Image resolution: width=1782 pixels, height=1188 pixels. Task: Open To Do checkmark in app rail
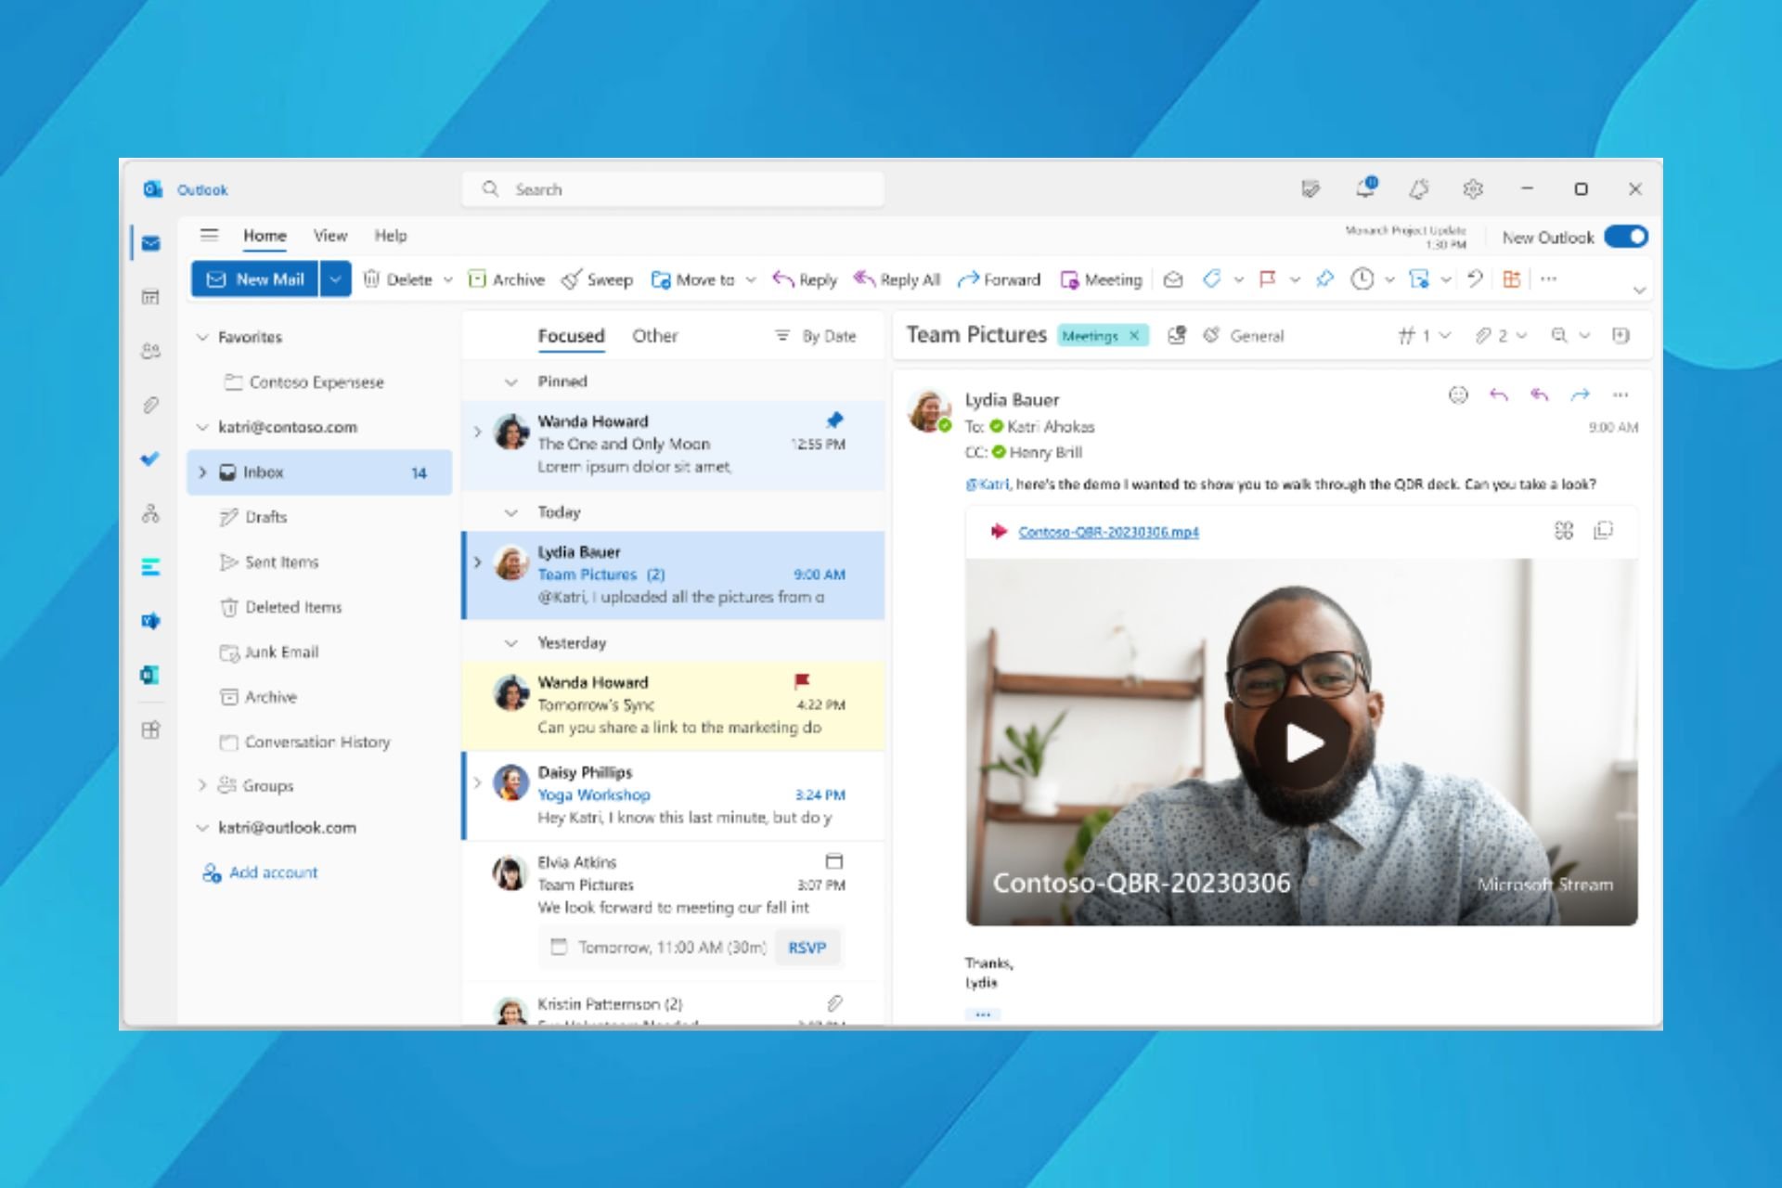150,458
